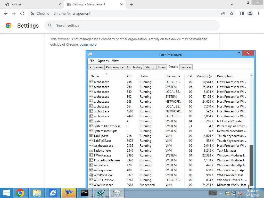This screenshot has width=264, height=198.
Task: Open the View menu in Task Manager
Action: click(x=115, y=61)
